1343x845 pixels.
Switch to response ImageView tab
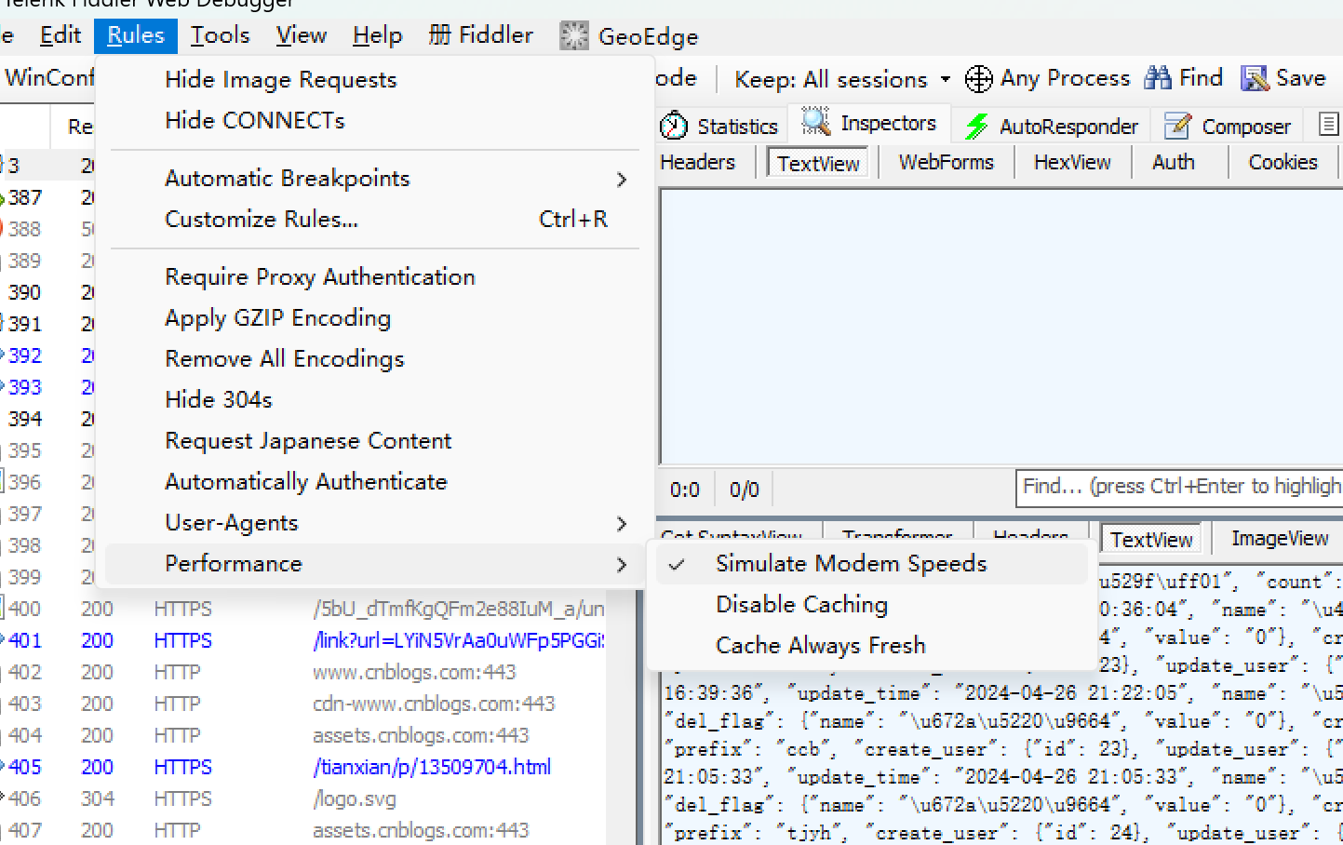click(x=1280, y=539)
